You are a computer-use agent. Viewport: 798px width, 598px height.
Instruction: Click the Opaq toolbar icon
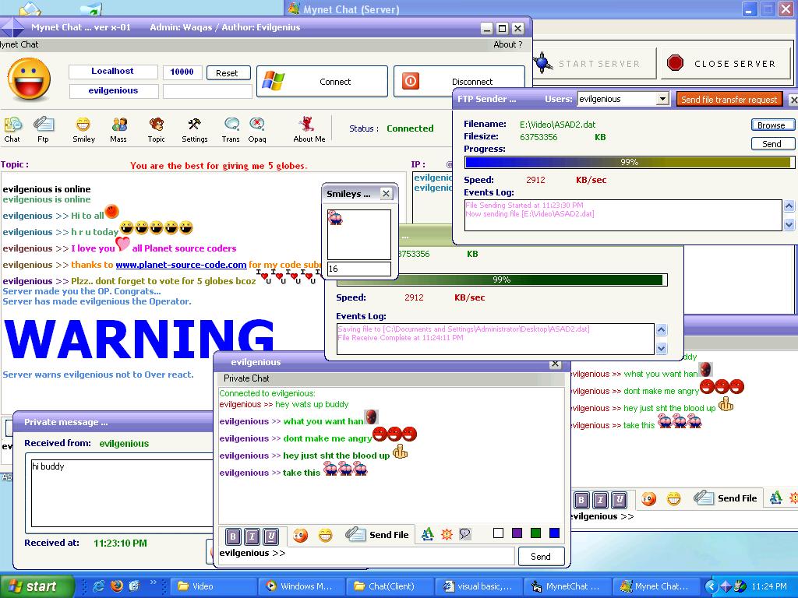tap(256, 128)
